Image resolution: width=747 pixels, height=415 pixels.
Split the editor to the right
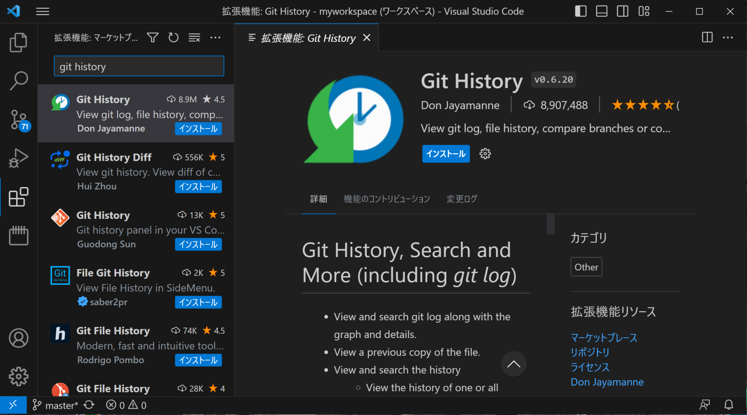point(707,37)
